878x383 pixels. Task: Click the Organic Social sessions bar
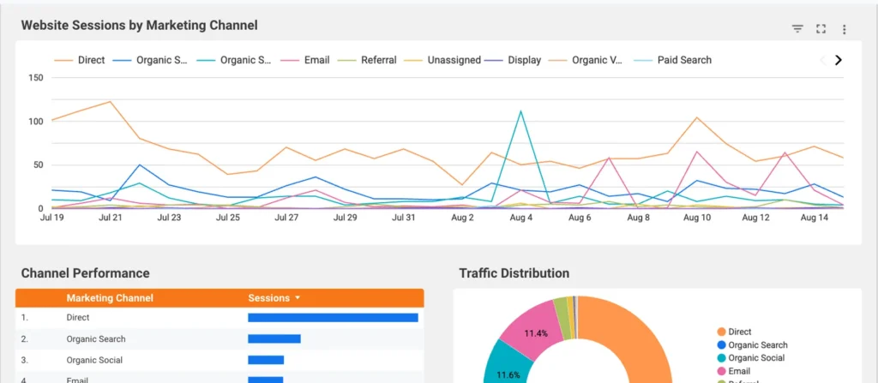coord(266,360)
